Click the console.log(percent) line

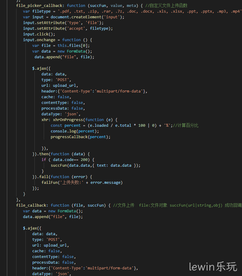pos(75,131)
